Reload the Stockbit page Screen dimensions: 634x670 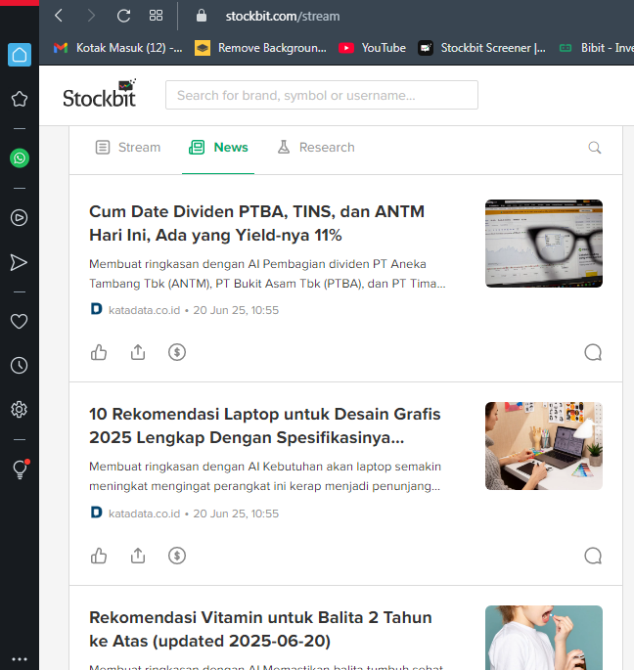[x=123, y=16]
